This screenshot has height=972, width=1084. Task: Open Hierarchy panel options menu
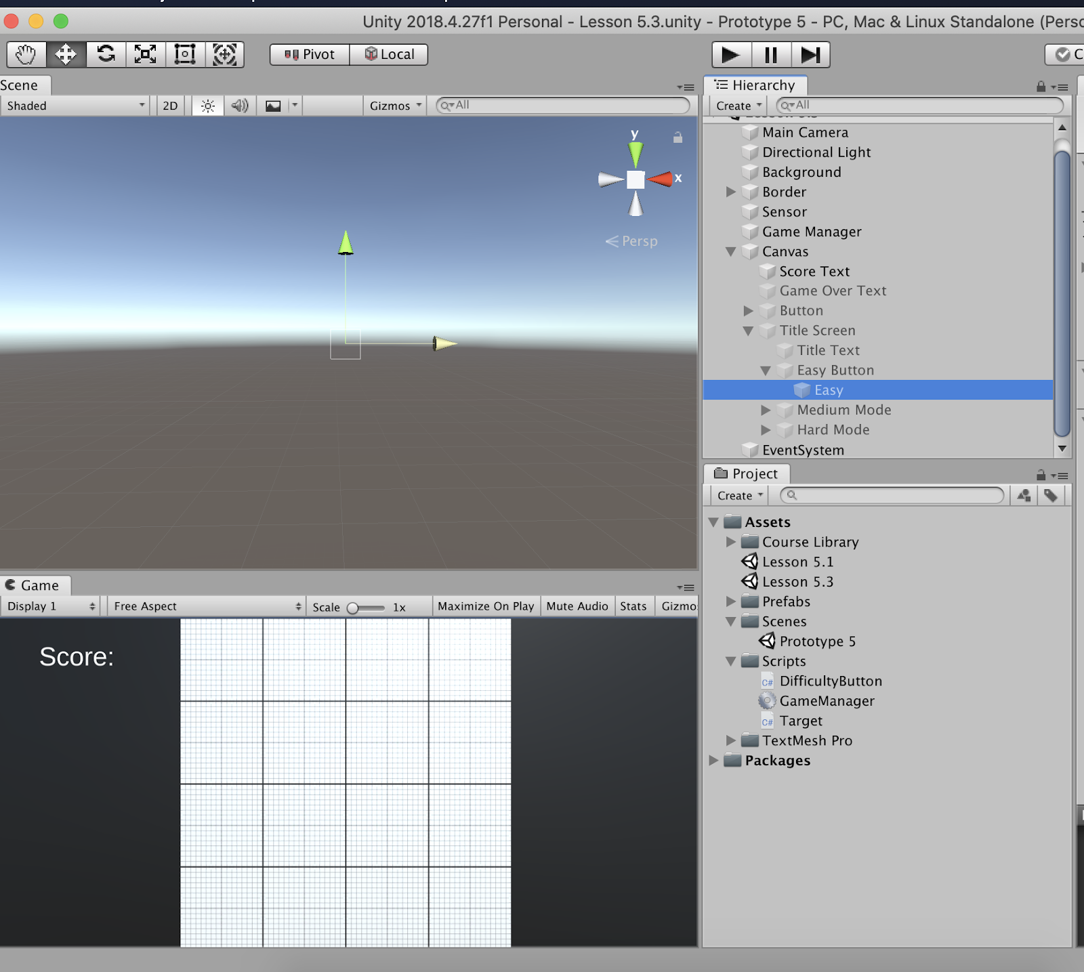pos(1060,87)
